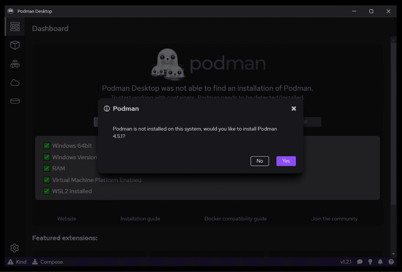This screenshot has height=272, width=402.
Task: Open Settings via the gear icon
Action: pos(14,248)
